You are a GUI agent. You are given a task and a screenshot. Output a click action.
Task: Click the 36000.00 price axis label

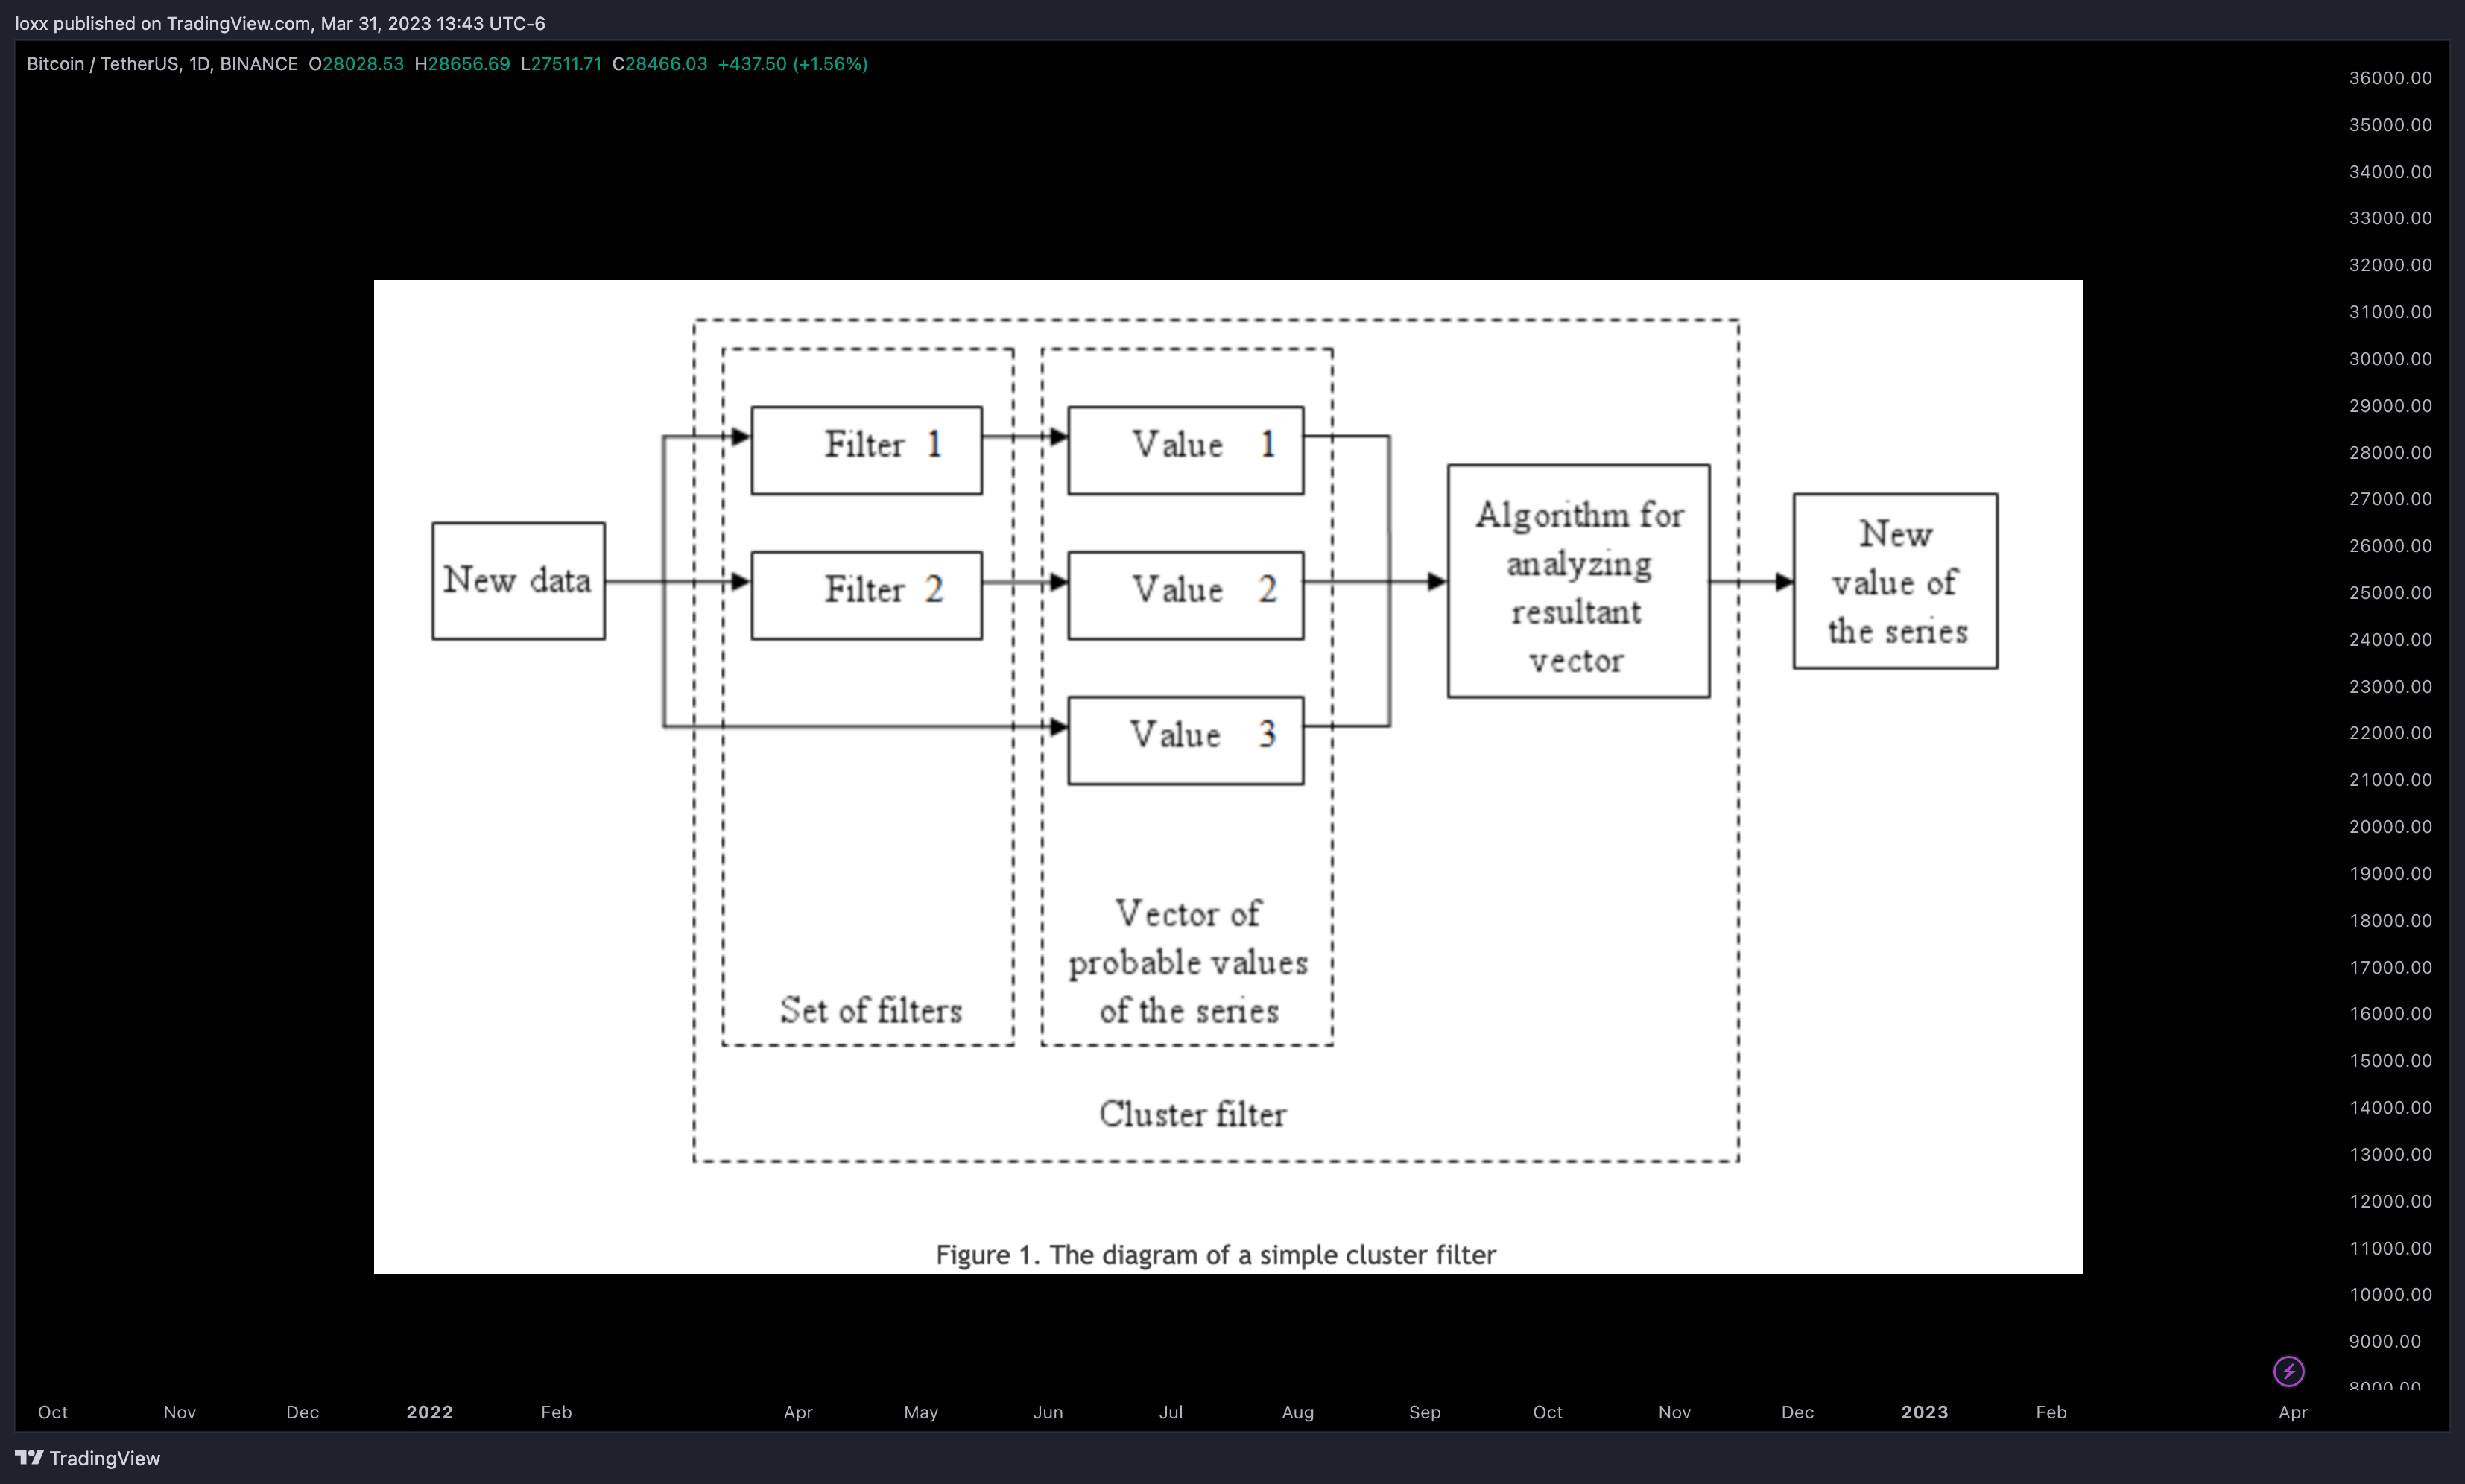point(2390,78)
